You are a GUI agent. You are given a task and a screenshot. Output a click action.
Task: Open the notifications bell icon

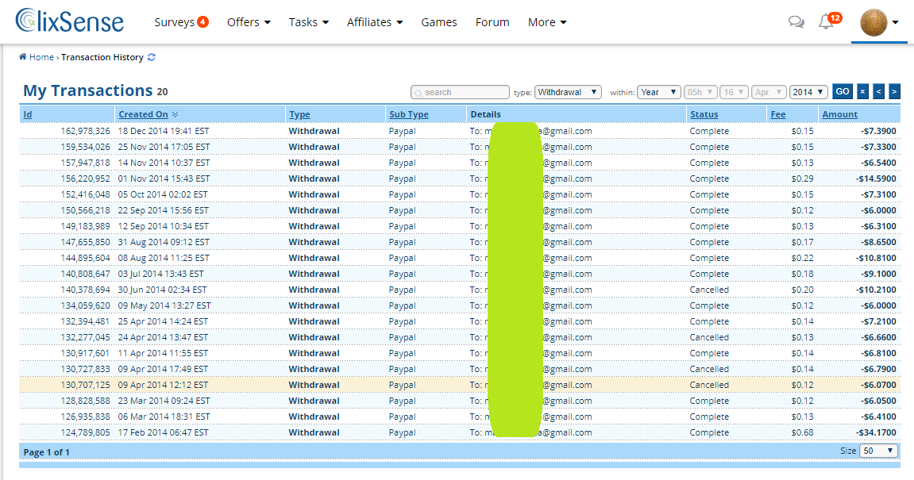click(826, 22)
